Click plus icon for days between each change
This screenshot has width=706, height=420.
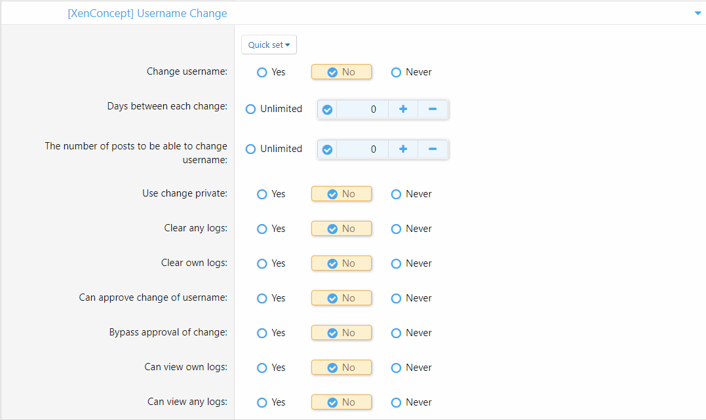[x=403, y=109]
